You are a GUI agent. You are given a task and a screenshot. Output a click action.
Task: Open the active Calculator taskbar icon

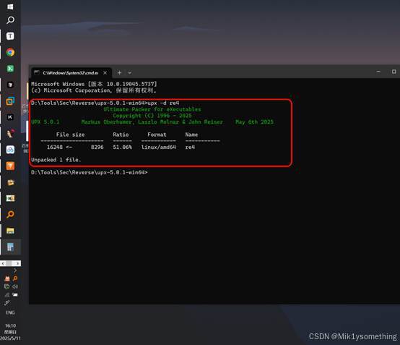pyautogui.click(x=10, y=247)
